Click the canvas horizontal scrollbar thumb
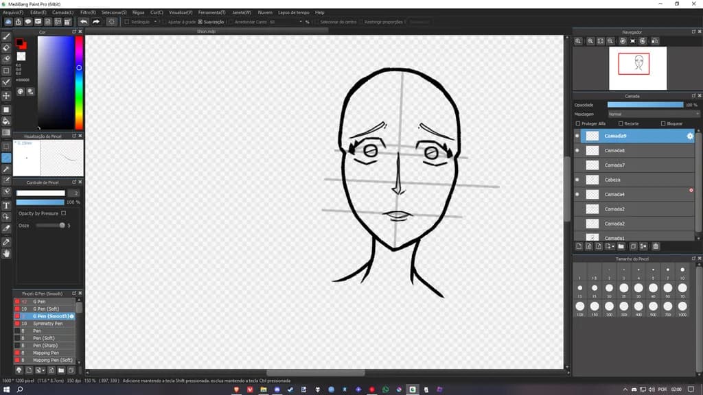This screenshot has width=703, height=395. (x=316, y=372)
